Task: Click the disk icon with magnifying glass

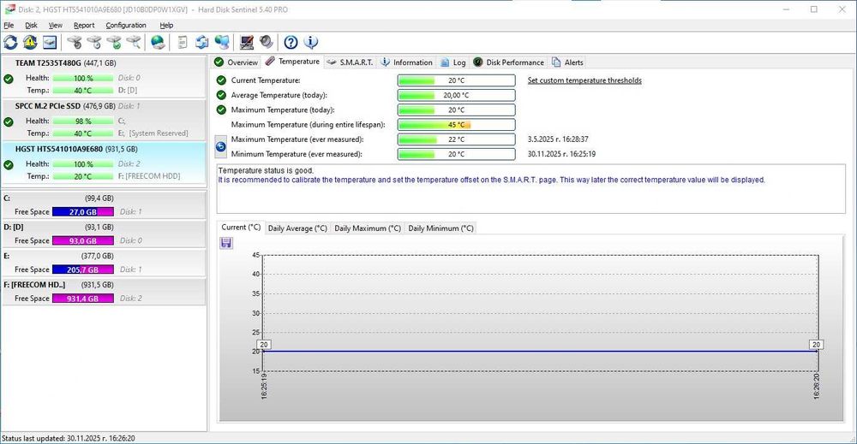Action: (x=134, y=42)
